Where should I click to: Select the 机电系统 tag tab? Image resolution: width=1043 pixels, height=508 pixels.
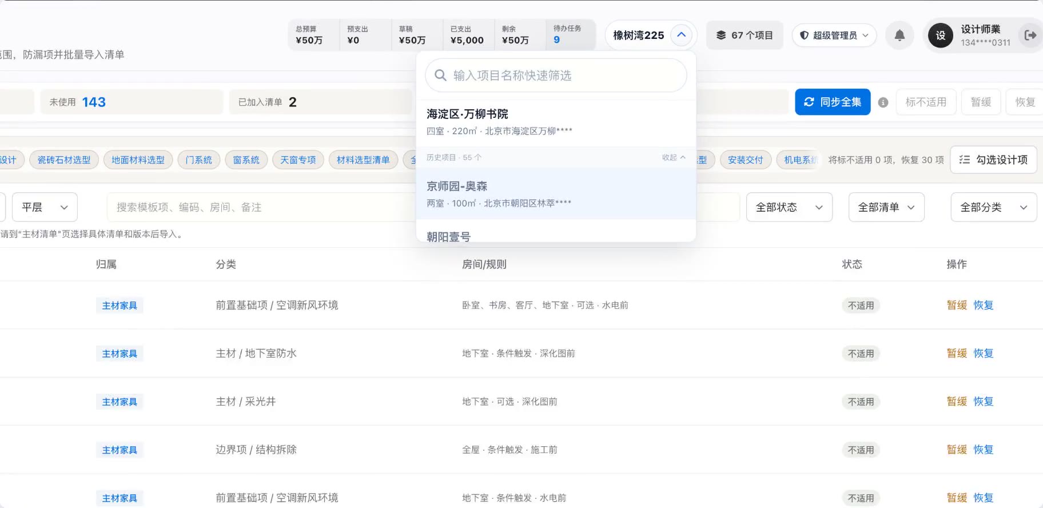[799, 160]
